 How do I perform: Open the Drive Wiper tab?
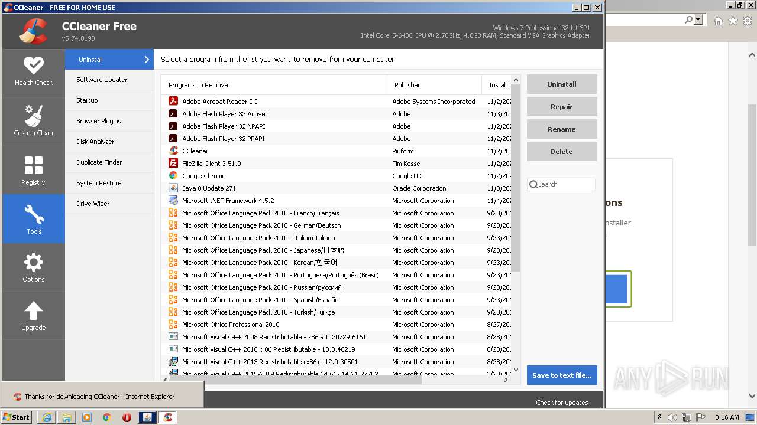click(109, 204)
